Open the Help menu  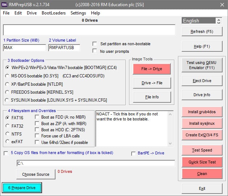[x=95, y=13]
